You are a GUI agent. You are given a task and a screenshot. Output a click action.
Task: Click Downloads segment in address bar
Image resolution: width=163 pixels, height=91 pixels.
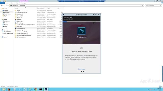22,6
